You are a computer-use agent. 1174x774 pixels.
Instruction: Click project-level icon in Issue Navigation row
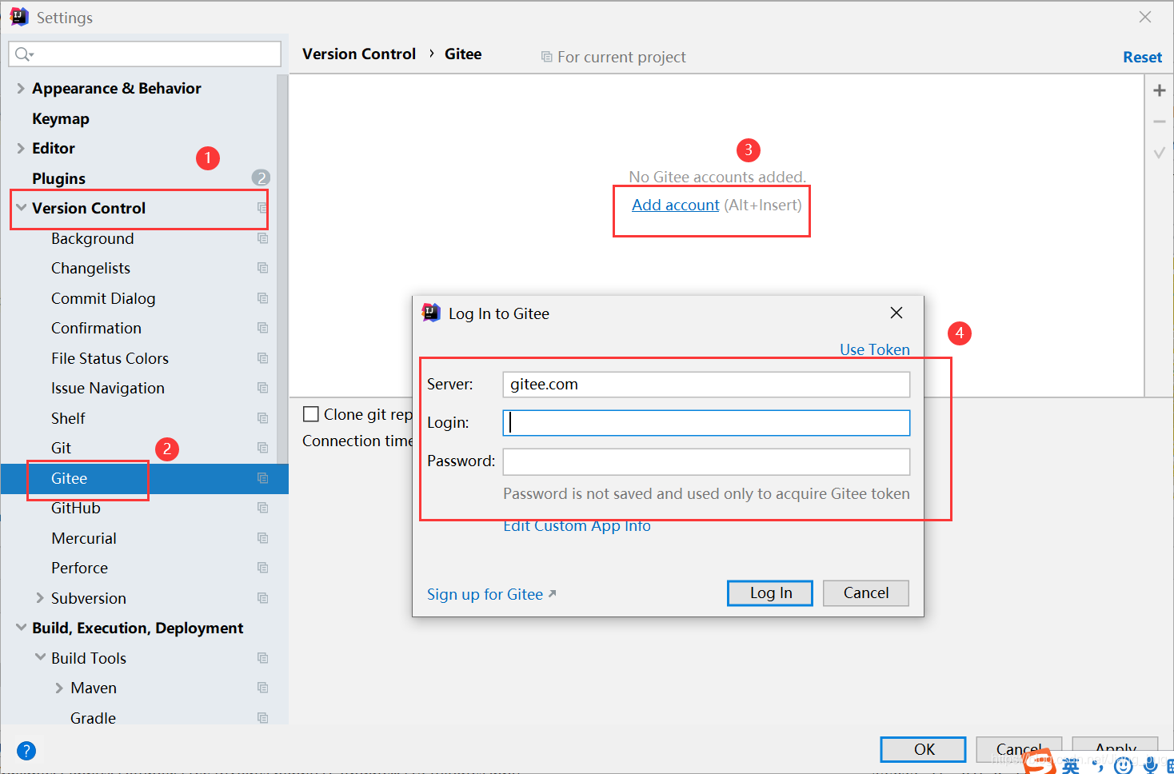point(262,388)
